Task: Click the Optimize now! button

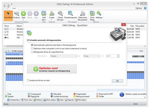Action: pyautogui.click(x=52, y=69)
